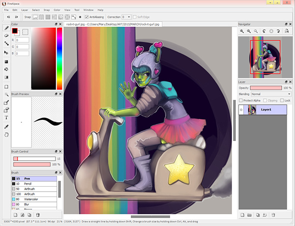Image resolution: width=295 pixels, height=226 pixels.
Task: Enable parallel snap guide
Action: [x=42, y=17]
